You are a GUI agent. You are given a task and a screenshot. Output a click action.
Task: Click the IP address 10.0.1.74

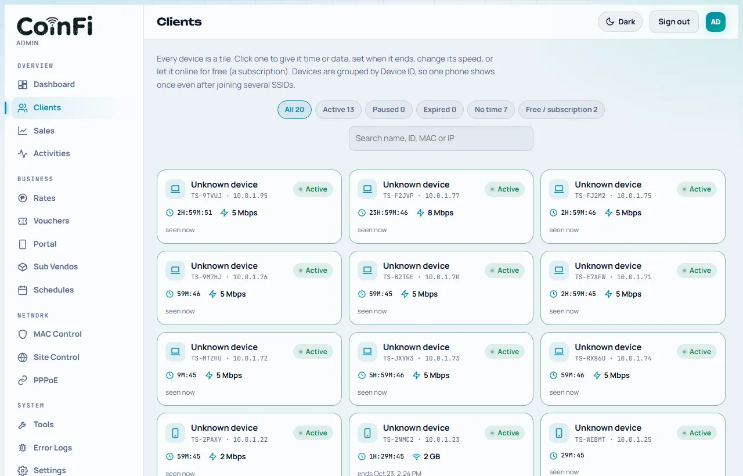pos(634,359)
